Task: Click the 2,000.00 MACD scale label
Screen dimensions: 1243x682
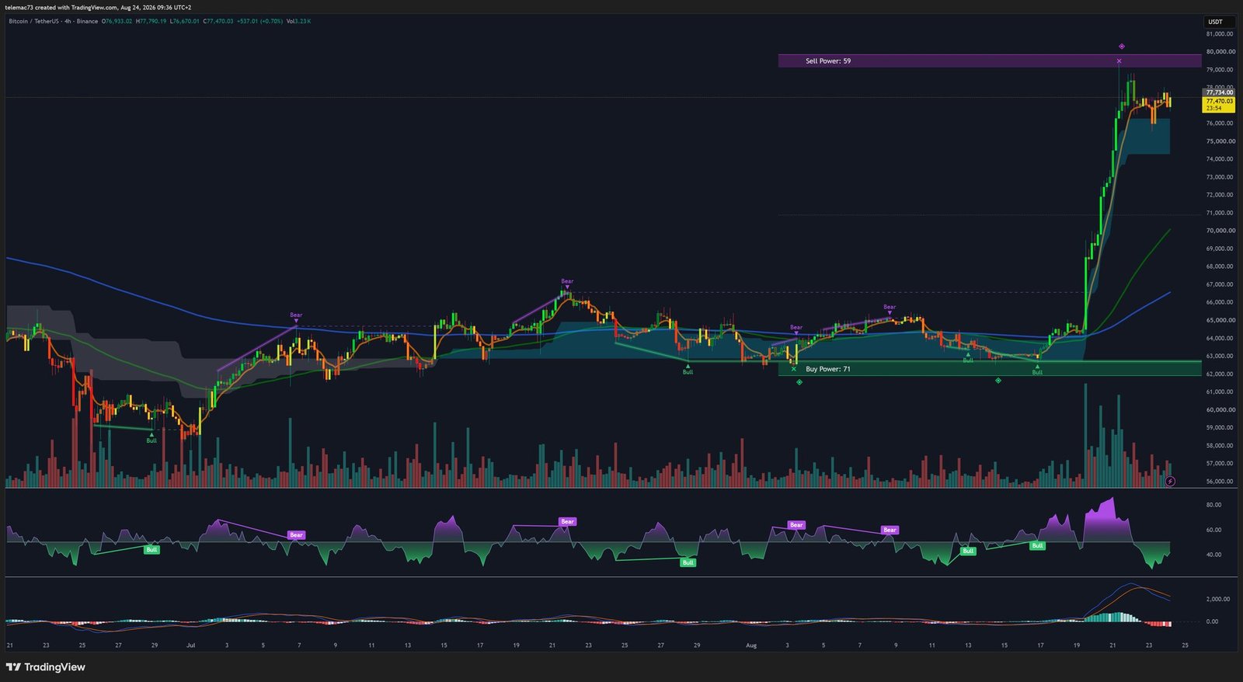Action: coord(1217,599)
